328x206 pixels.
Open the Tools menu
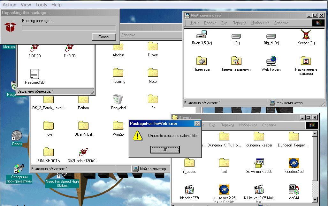pos(41,5)
